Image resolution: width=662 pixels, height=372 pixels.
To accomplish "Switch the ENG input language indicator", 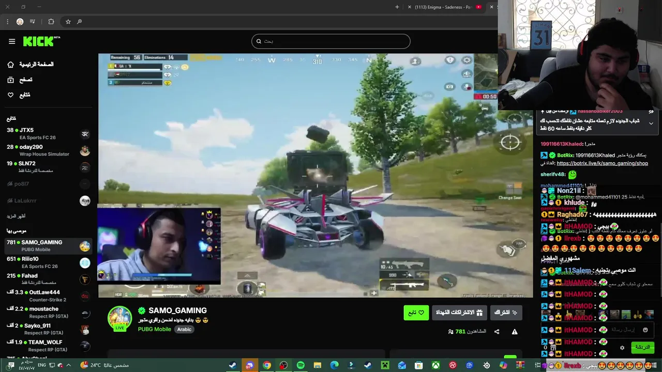I will pyautogui.click(x=41, y=365).
